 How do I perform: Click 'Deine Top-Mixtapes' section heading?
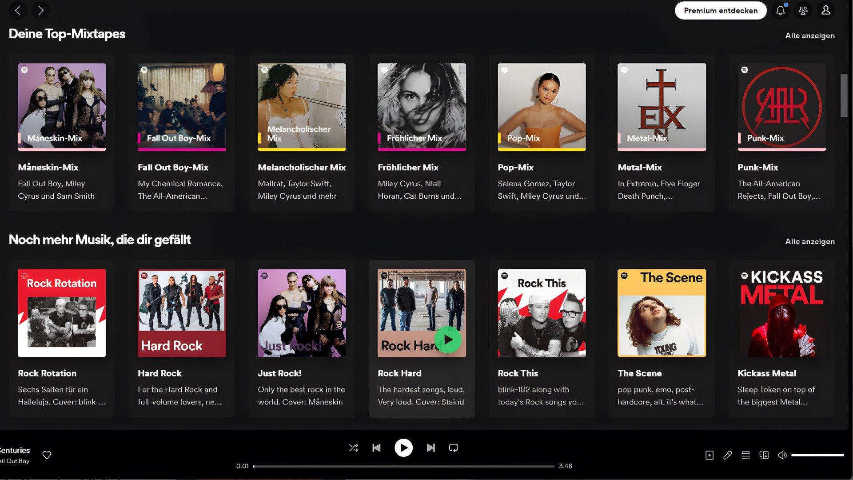click(67, 34)
